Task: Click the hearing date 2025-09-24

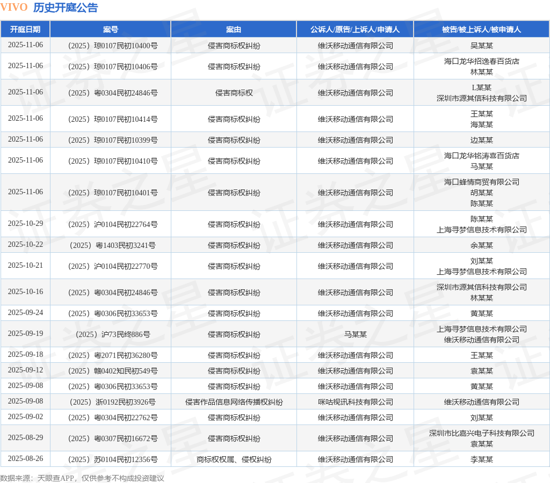Action: point(25,313)
